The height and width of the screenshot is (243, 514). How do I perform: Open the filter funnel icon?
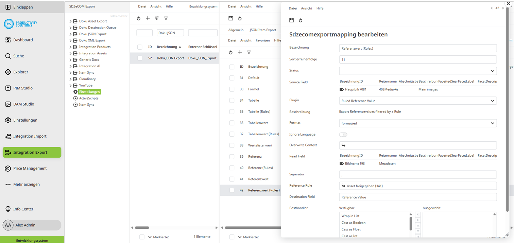pos(166,18)
